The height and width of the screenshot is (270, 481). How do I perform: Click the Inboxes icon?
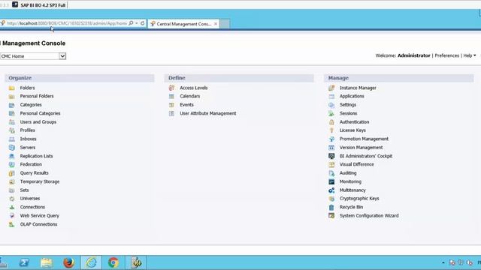[x=12, y=139]
